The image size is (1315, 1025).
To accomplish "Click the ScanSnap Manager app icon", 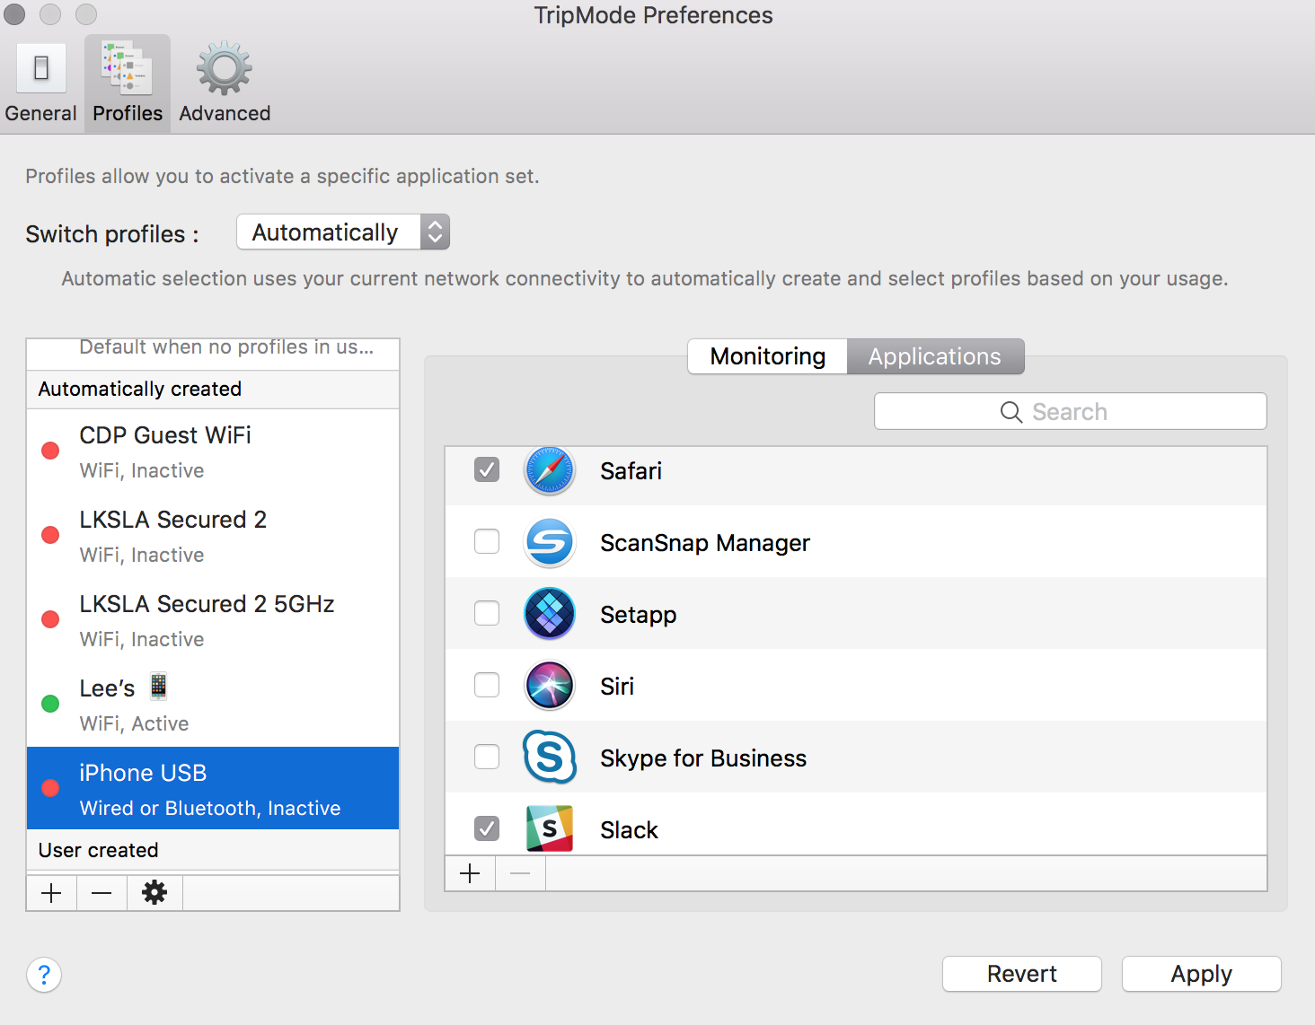I will (549, 542).
